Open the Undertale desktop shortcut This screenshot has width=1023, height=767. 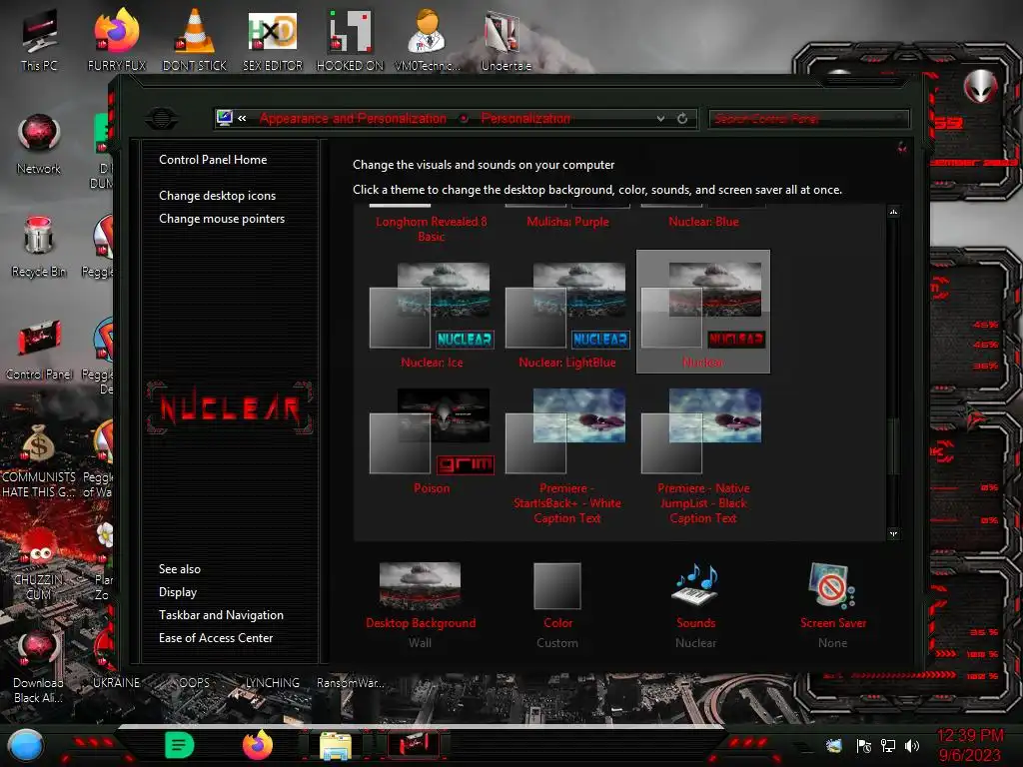click(506, 39)
